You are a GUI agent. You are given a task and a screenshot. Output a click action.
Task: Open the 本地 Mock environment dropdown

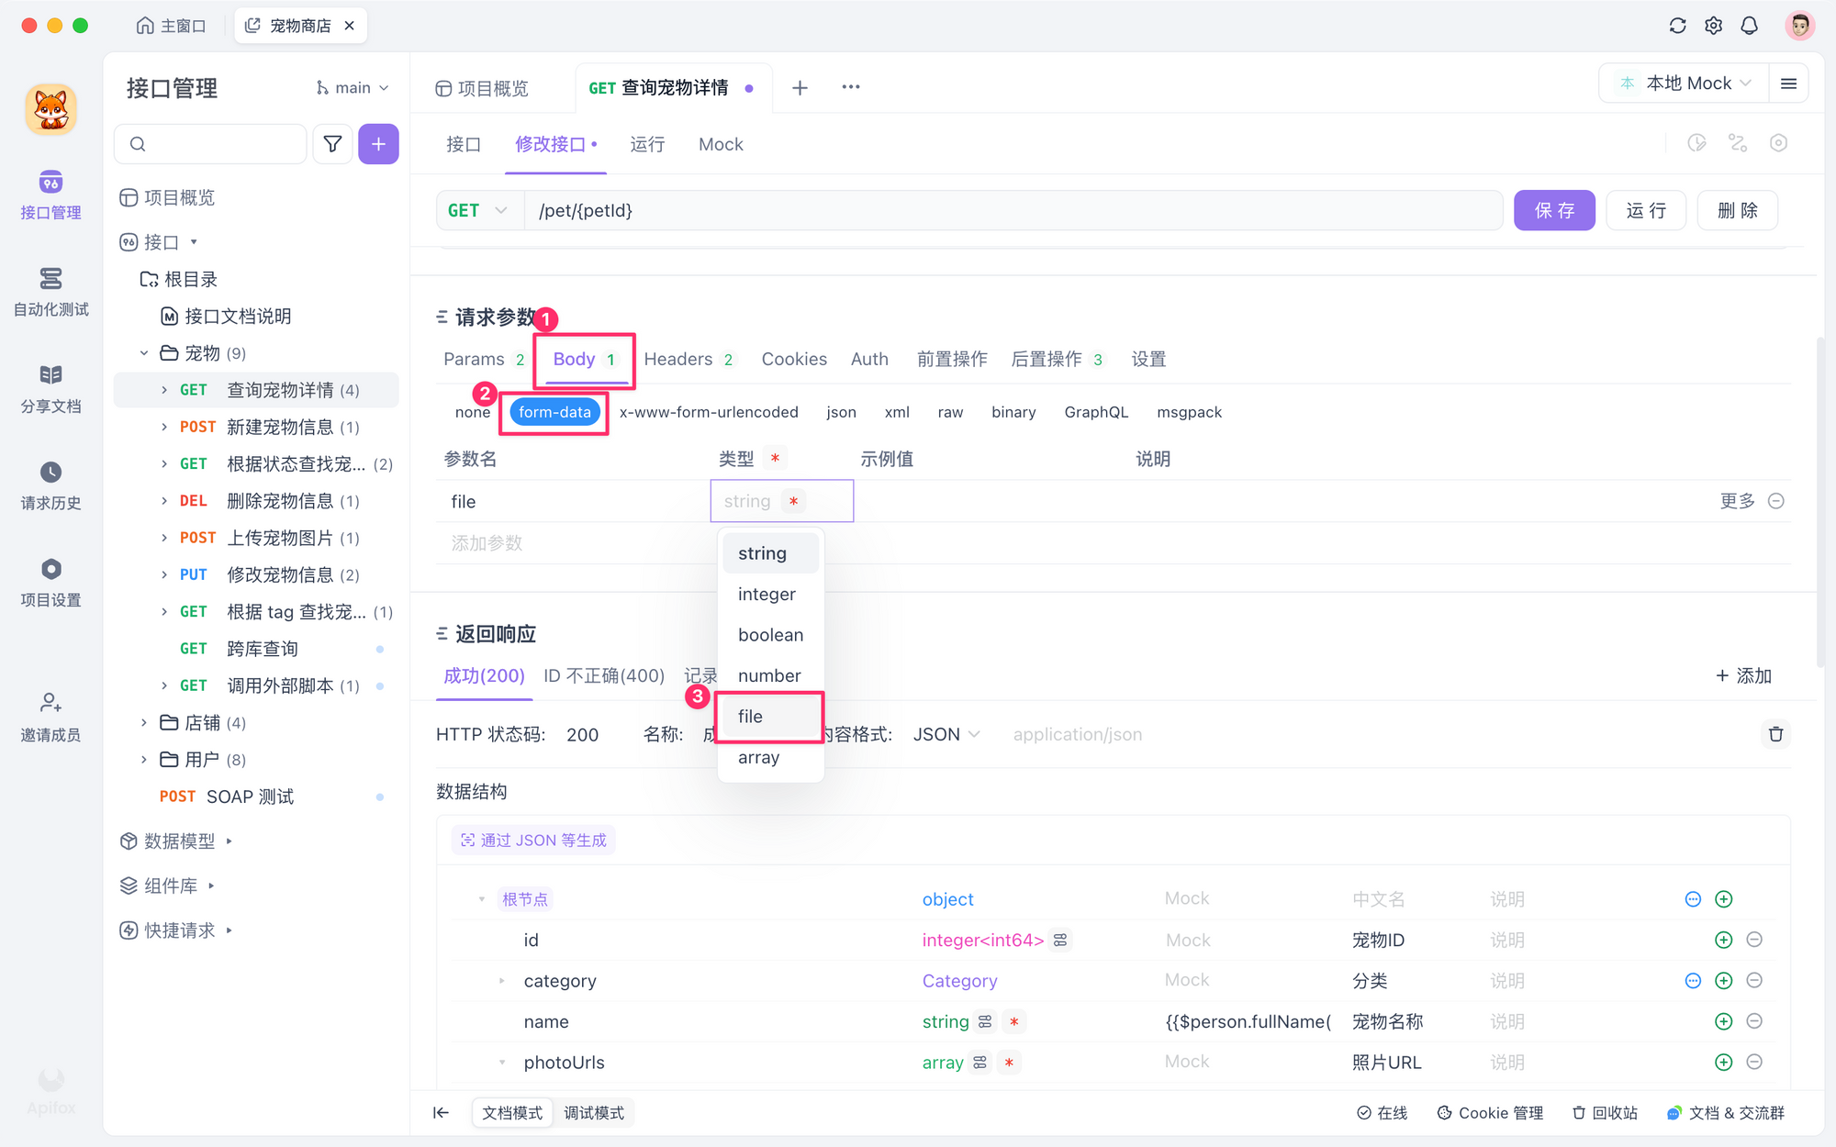pos(1685,84)
